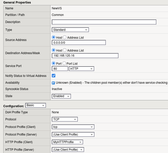Click the destination address 192.168.120.16 field
This screenshot has height=153, width=168.
click(x=85, y=56)
